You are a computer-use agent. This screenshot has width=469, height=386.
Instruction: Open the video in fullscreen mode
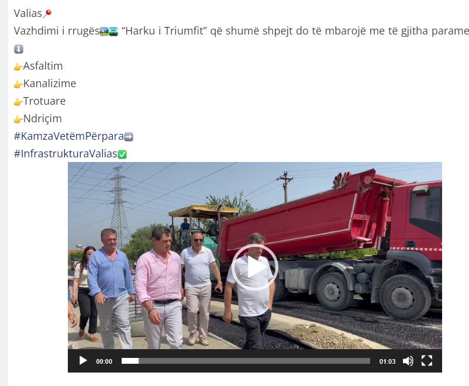pyautogui.click(x=427, y=361)
